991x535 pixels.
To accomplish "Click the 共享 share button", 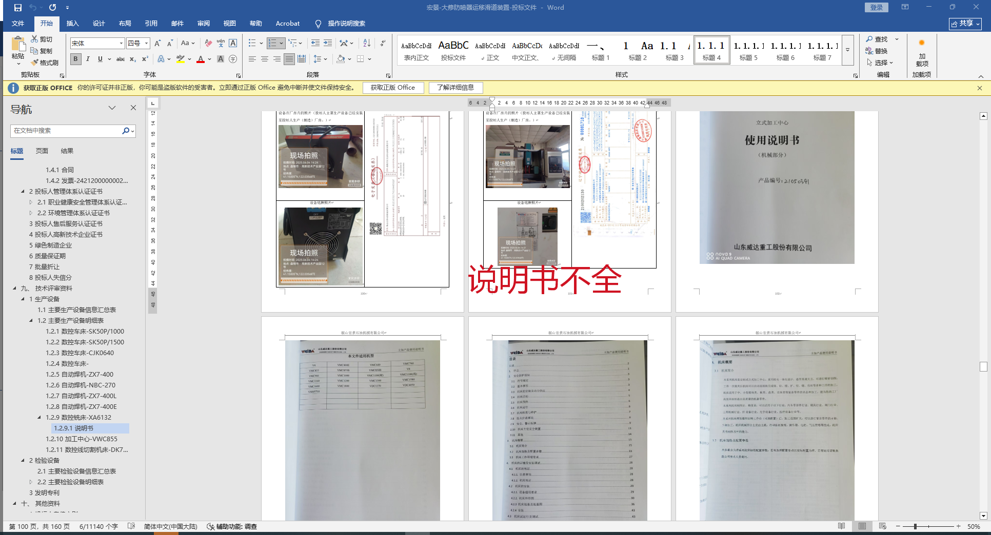I will pyautogui.click(x=965, y=24).
